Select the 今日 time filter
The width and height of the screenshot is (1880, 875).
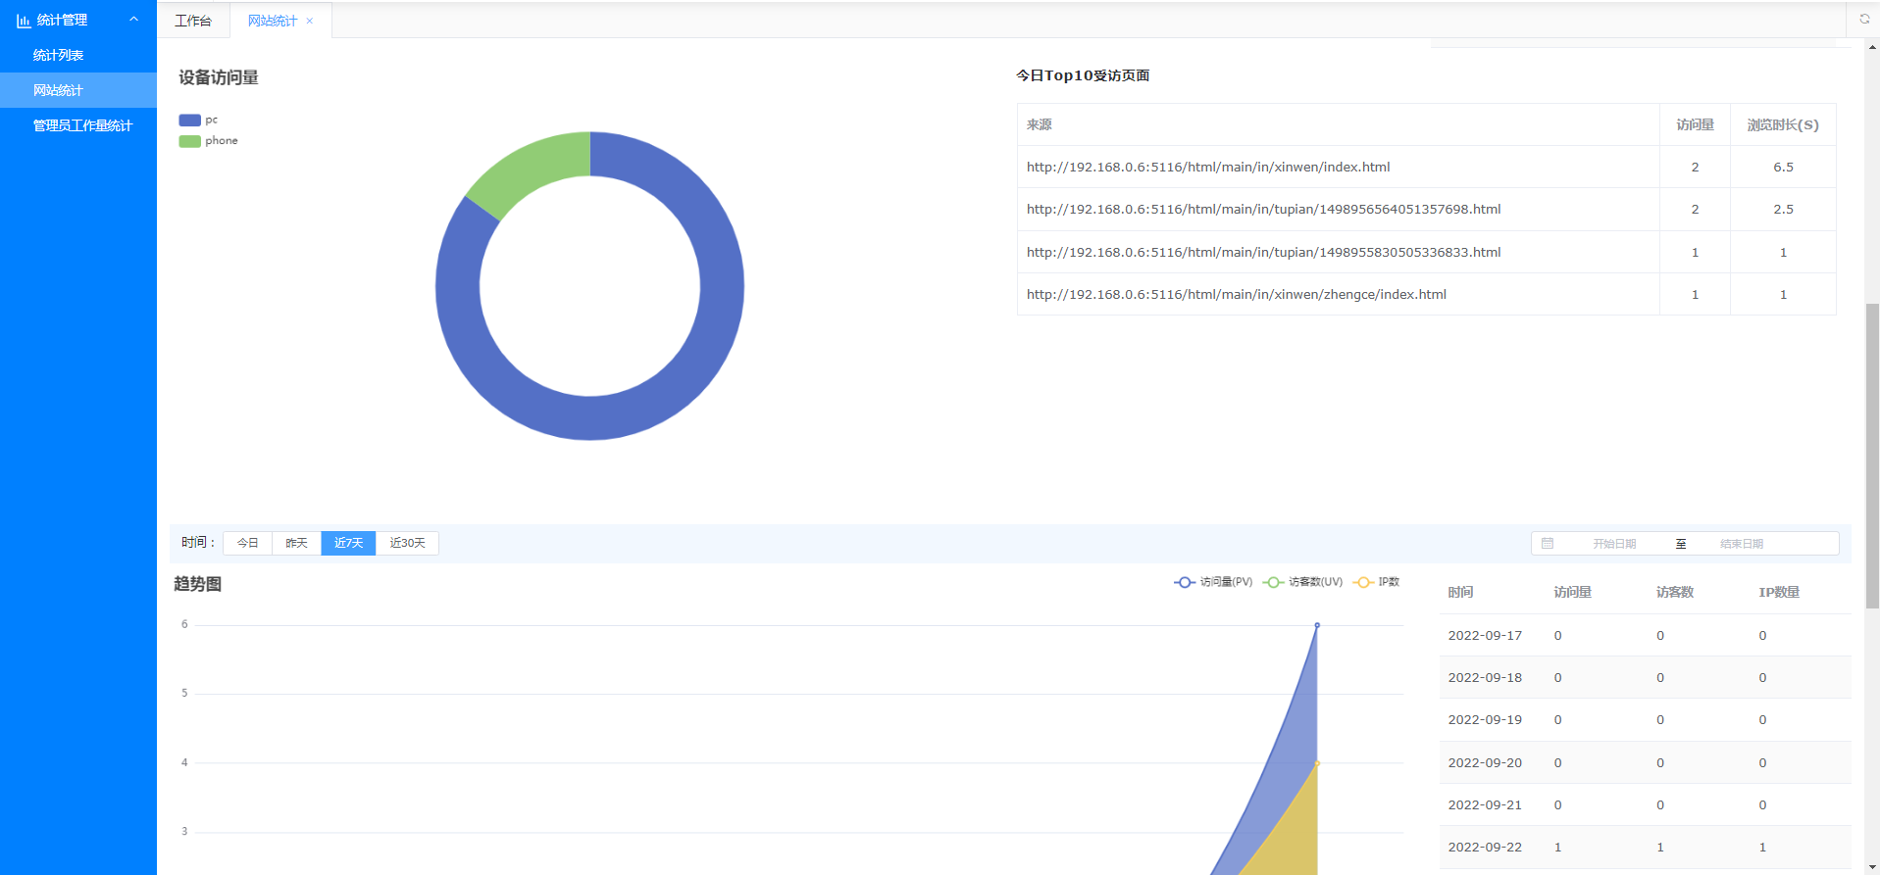pyautogui.click(x=247, y=543)
